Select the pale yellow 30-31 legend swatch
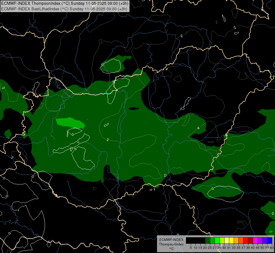Viewport: 275px width, 253px height. (x=227, y=241)
